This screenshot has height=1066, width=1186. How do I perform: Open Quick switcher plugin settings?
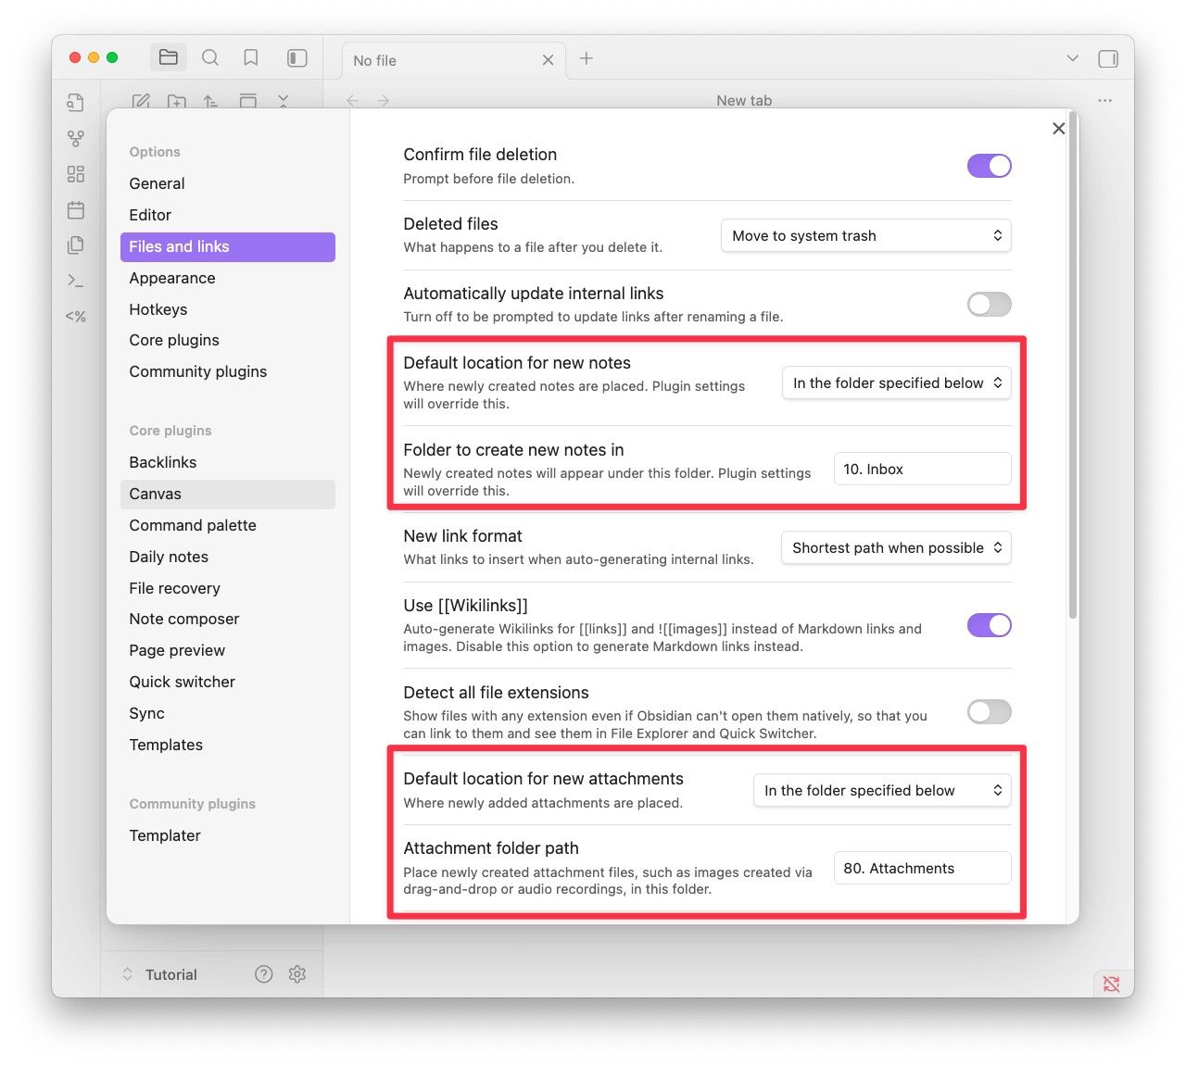[x=228, y=682]
